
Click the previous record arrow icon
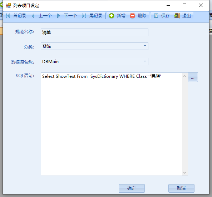tap(33, 16)
